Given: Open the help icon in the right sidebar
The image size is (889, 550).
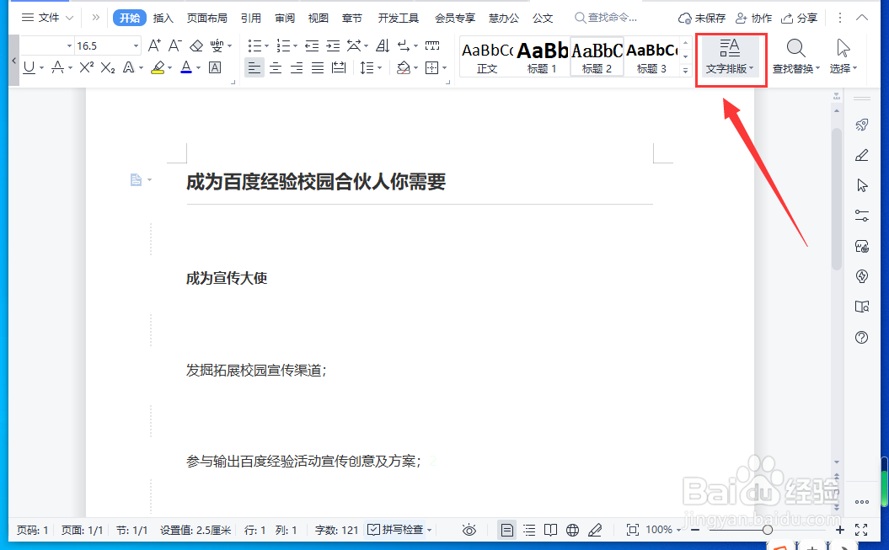Looking at the screenshot, I should [862, 338].
